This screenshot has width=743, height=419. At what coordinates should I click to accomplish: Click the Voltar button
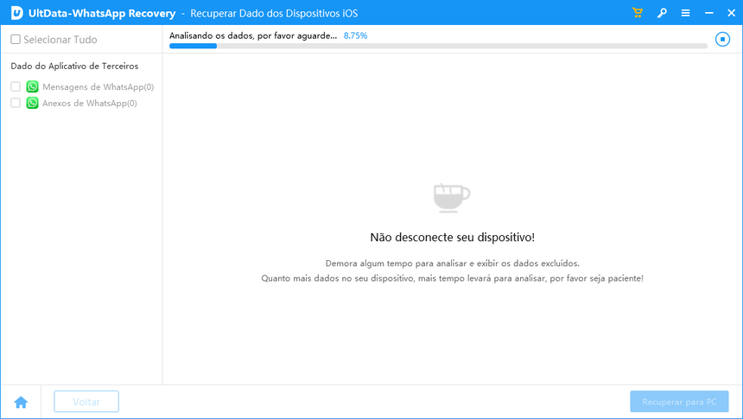coord(86,402)
